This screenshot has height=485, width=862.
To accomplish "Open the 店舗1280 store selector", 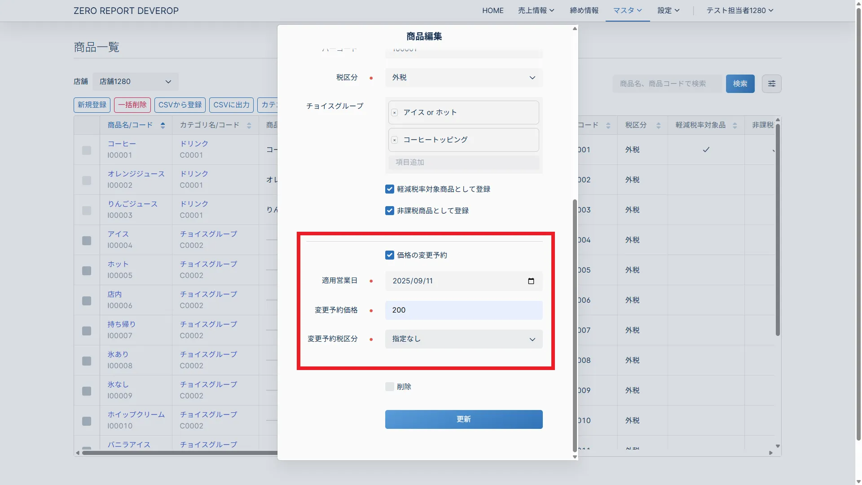I will (x=135, y=82).
